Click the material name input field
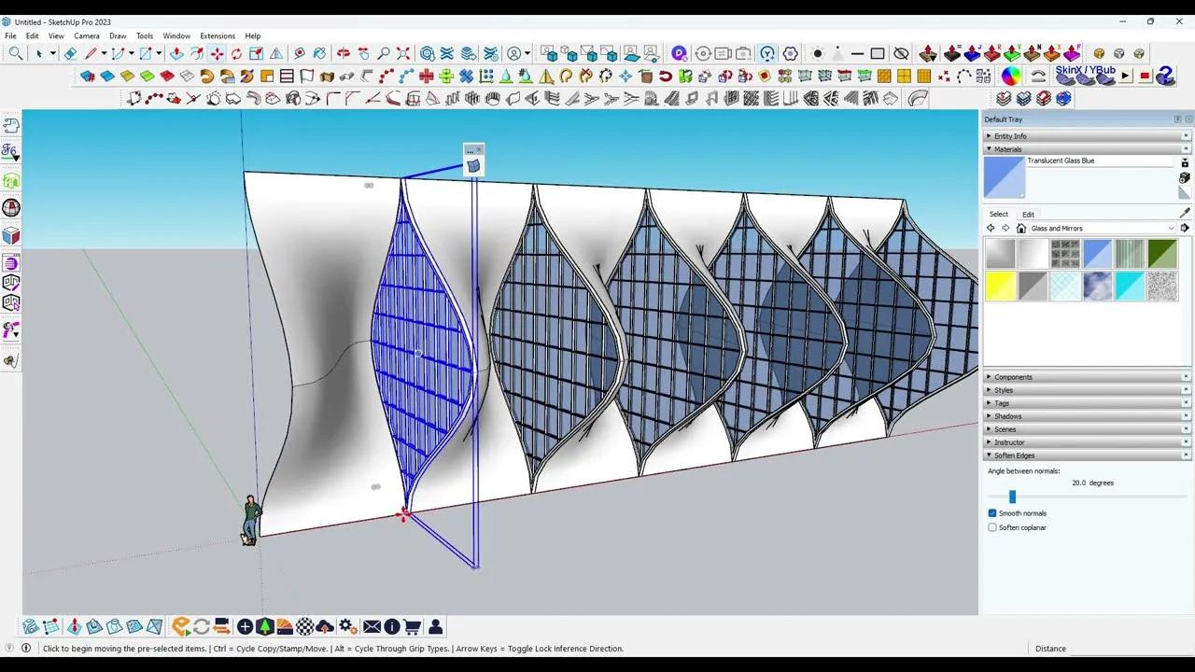This screenshot has width=1195, height=672. coord(1098,161)
